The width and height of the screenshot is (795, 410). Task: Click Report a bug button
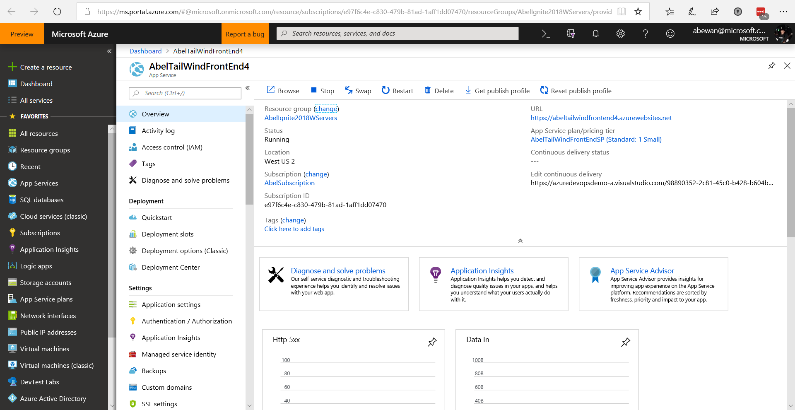coord(245,34)
